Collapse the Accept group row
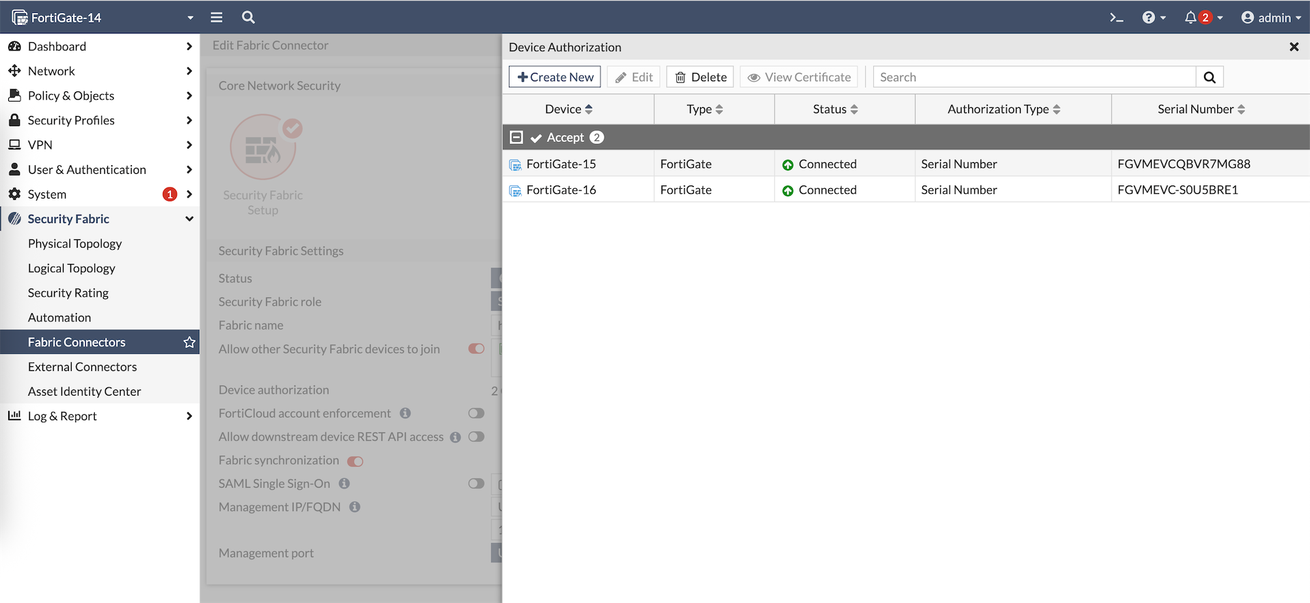The image size is (1310, 603). coord(516,138)
